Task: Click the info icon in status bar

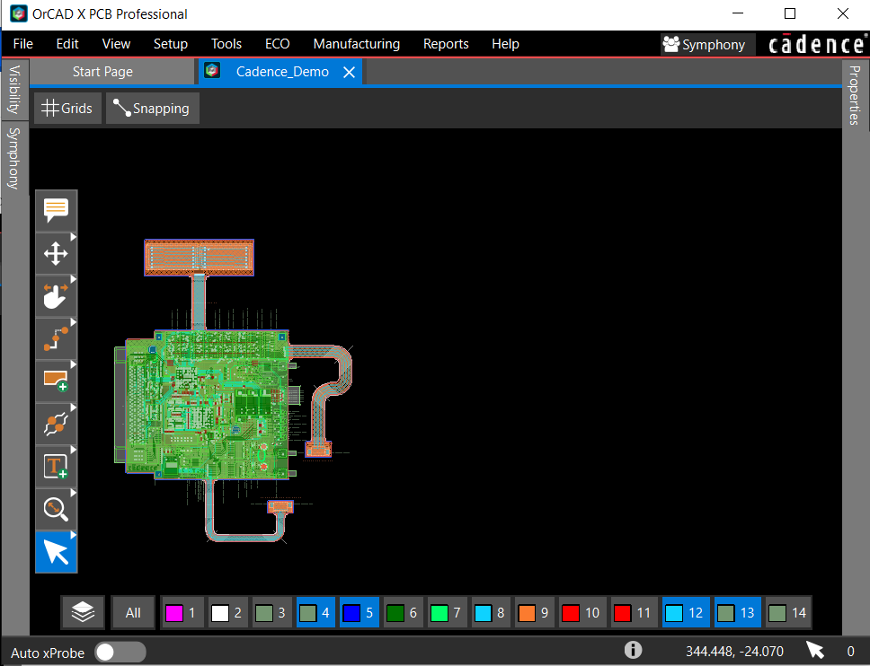Action: click(633, 650)
